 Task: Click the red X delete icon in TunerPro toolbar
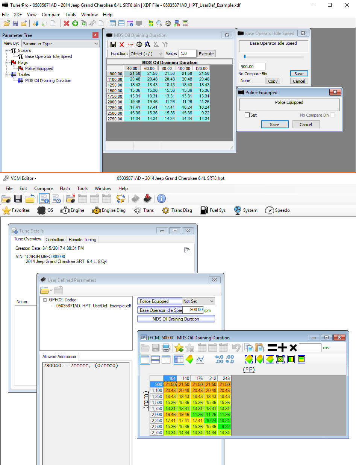click(x=67, y=23)
